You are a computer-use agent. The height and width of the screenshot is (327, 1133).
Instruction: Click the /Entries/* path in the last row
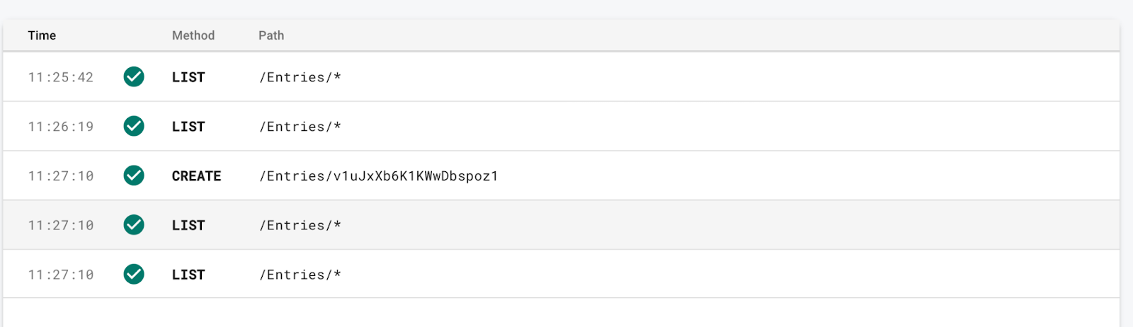point(300,275)
